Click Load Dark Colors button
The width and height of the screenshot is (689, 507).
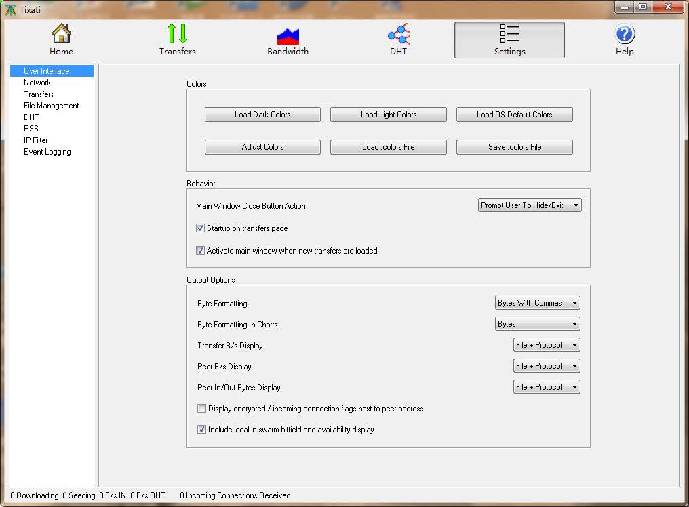click(x=262, y=115)
